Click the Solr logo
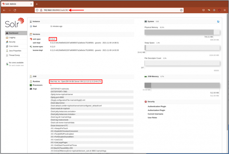The image size is (229, 154). click(x=14, y=23)
